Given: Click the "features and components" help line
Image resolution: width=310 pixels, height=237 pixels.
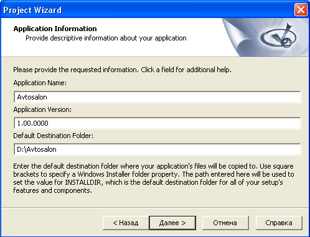Looking at the screenshot, I should [x=52, y=190].
